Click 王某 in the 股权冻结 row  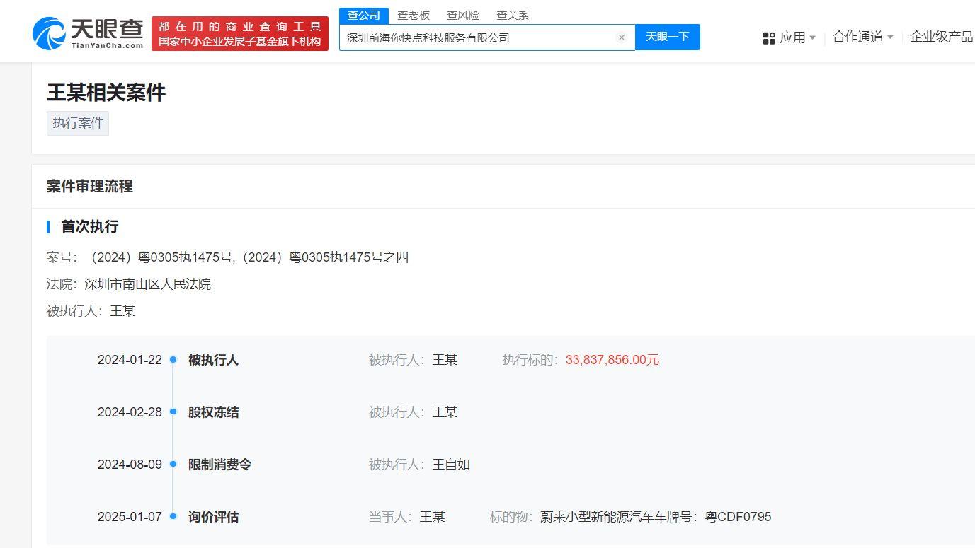[x=445, y=412]
